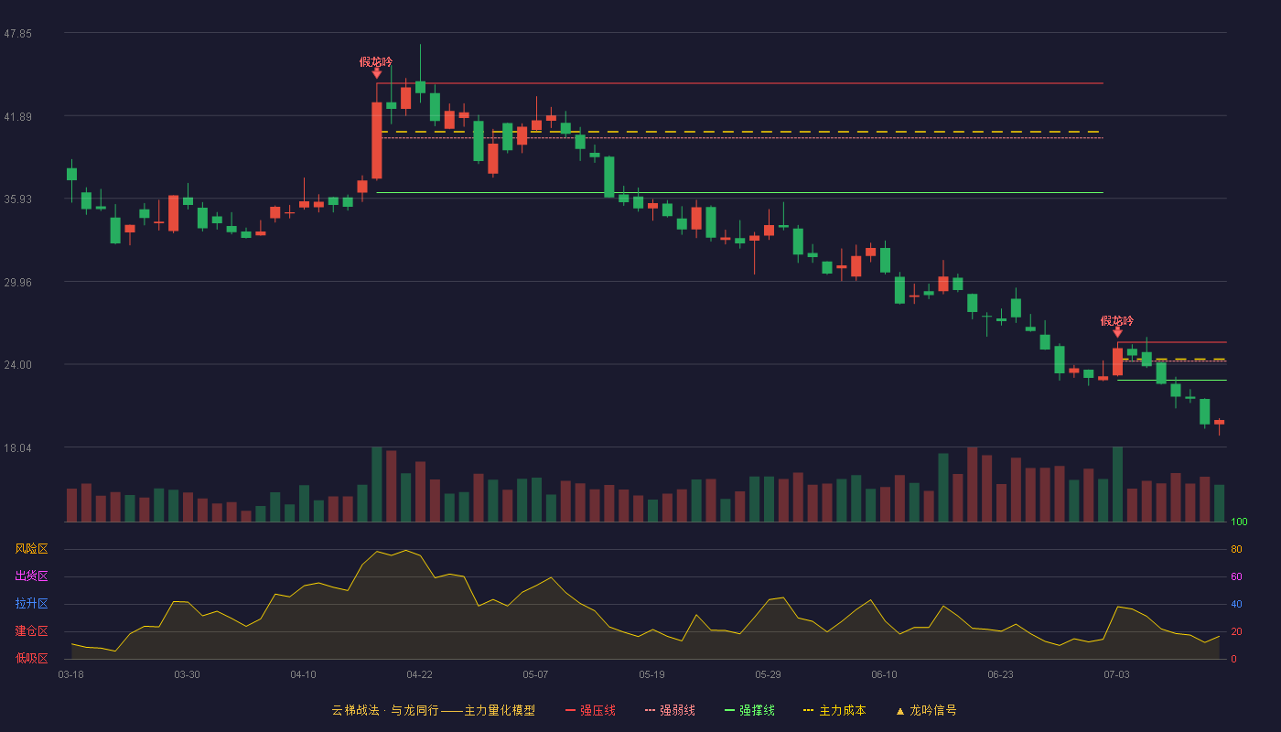Click the 假龙吟 arrow marker in July
1281x732 pixels.
[x=1117, y=331]
